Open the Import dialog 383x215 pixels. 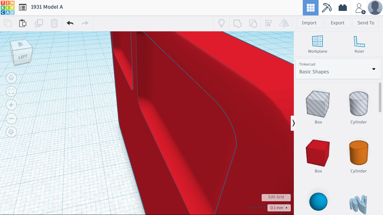(x=309, y=23)
